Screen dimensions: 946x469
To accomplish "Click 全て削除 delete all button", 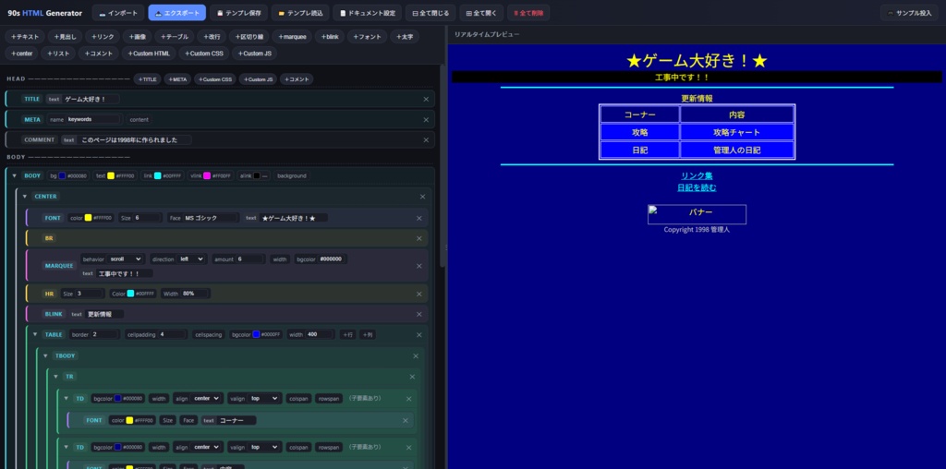I will 528,13.
